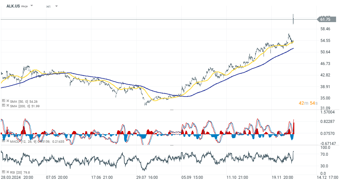
Task: Remove the SMA 50 indicator
Action: click(8, 101)
